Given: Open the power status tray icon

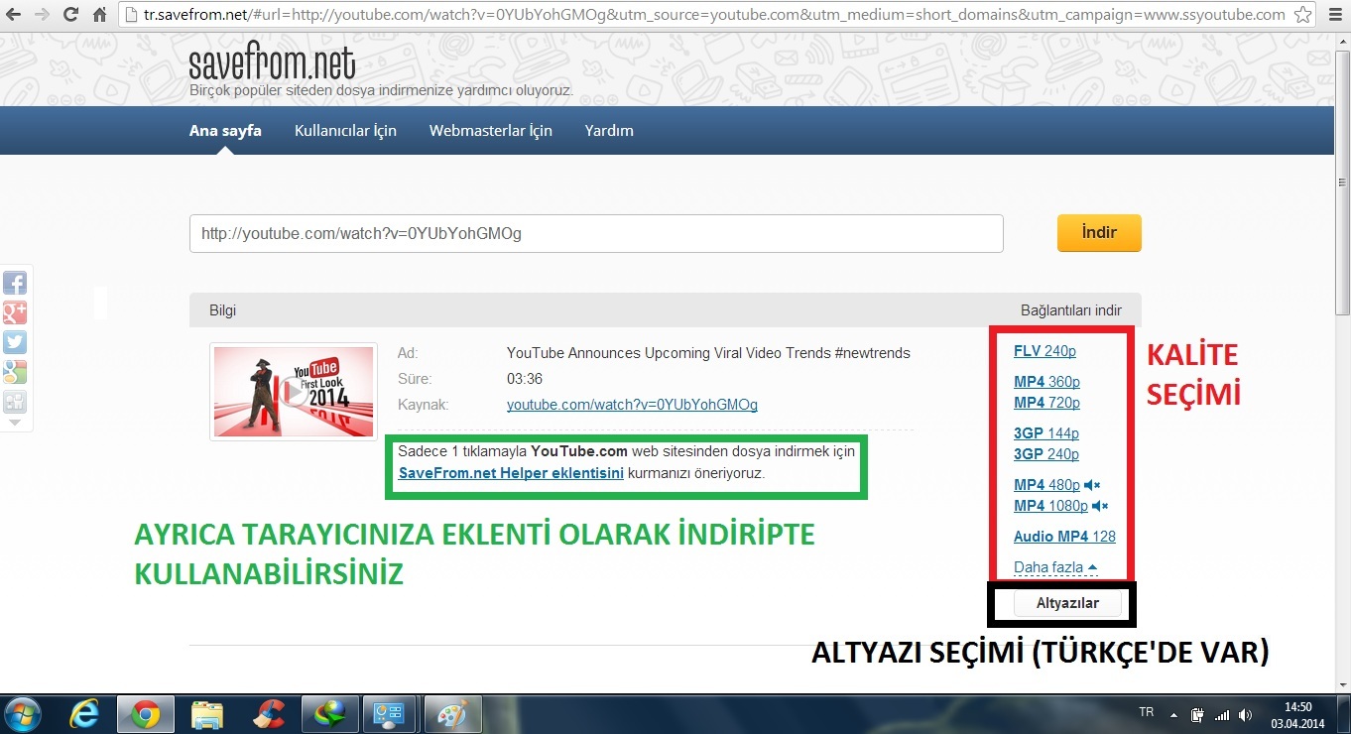Looking at the screenshot, I should point(1198,714).
